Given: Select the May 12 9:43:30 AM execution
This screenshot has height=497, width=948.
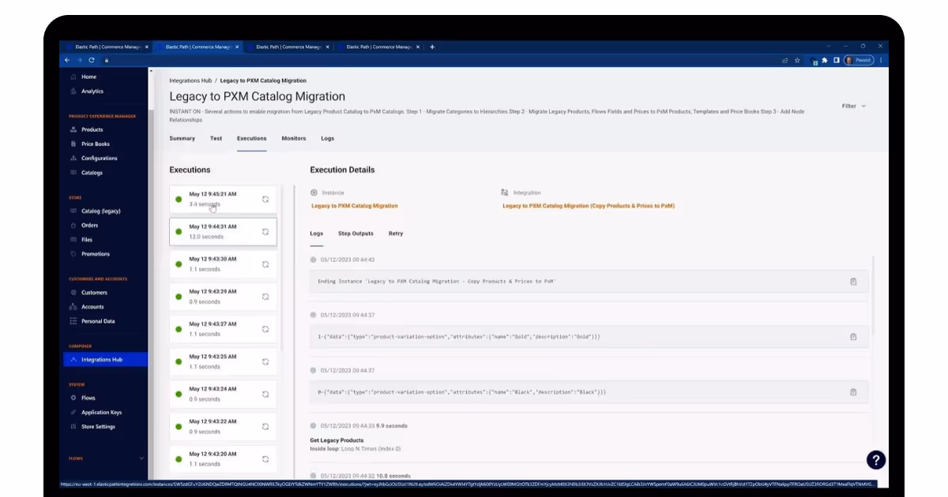Looking at the screenshot, I should click(223, 264).
